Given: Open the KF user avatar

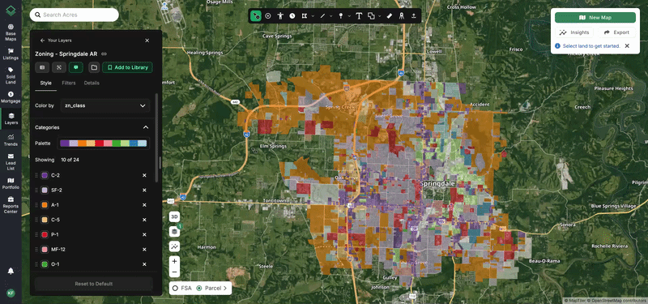Looking at the screenshot, I should click(11, 293).
